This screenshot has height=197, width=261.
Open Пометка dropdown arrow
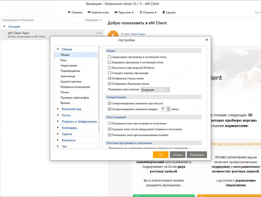(x=156, y=12)
